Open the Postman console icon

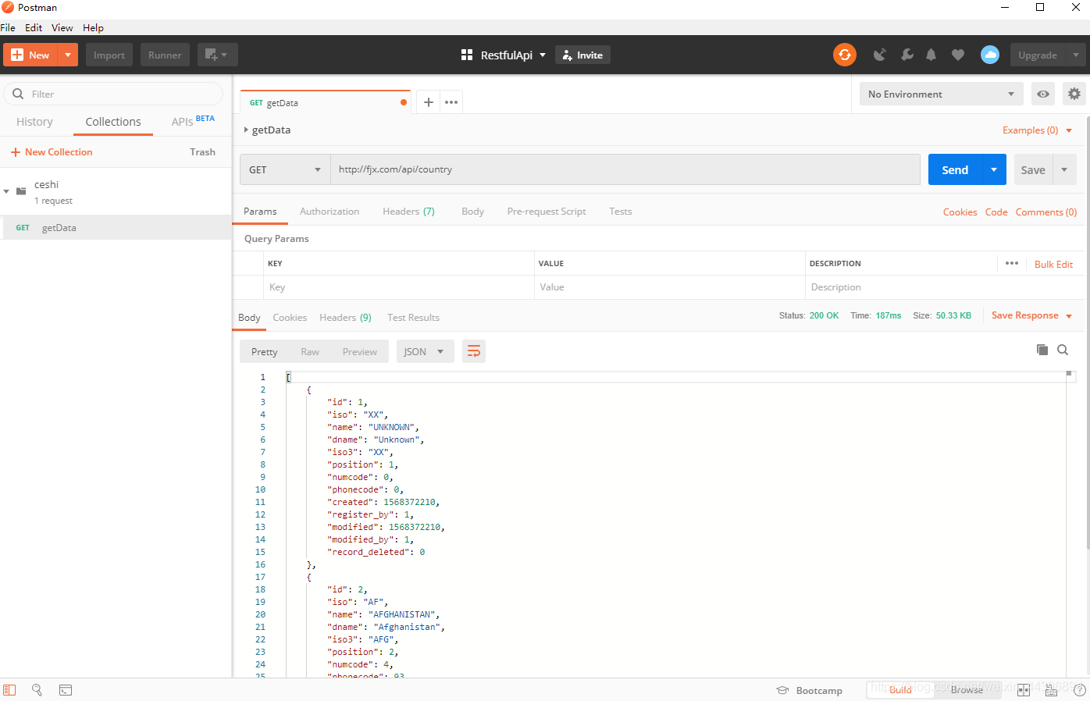(66, 690)
